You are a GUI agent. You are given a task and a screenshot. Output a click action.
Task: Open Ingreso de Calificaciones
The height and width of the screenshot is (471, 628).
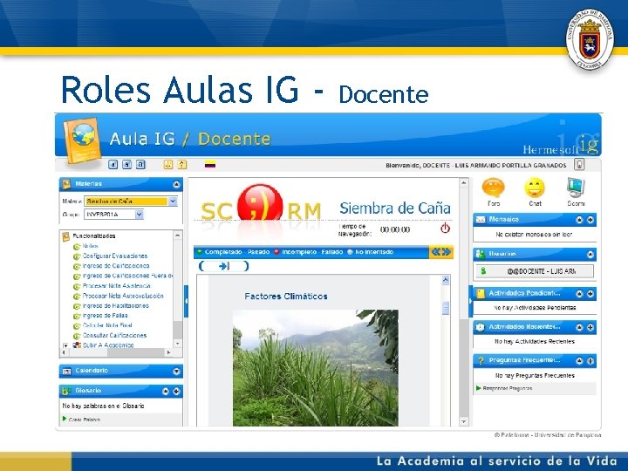[x=116, y=266]
